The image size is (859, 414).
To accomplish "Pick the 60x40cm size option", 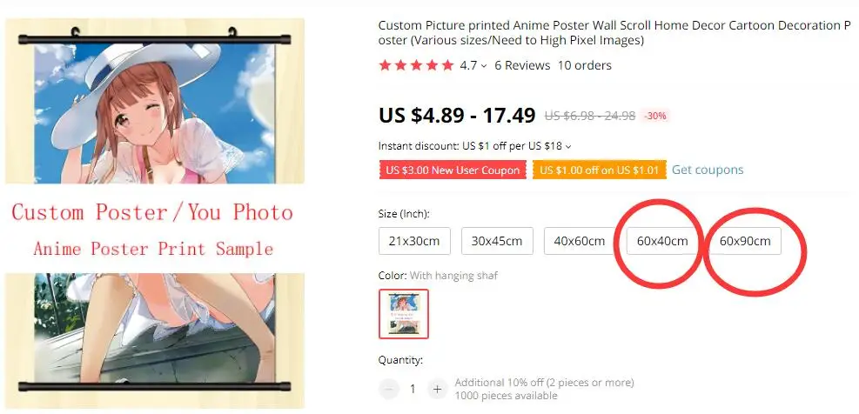I will click(x=662, y=241).
